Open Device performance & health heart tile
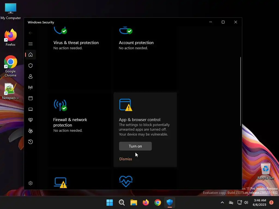This screenshot has height=209, width=279. pos(126,181)
